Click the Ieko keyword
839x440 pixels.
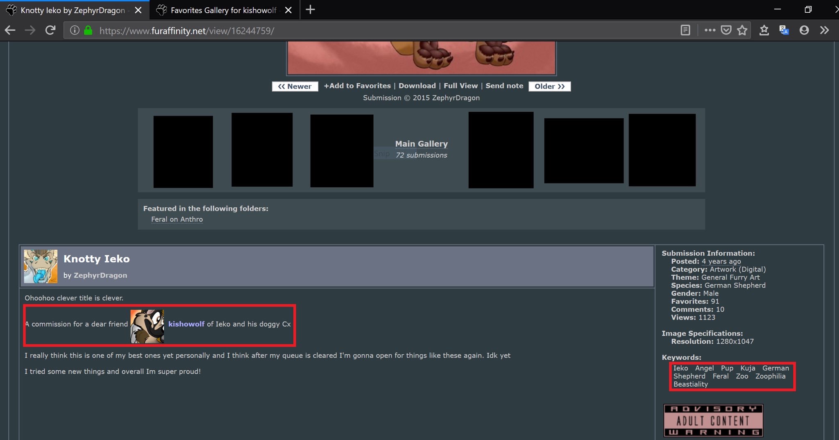click(x=680, y=368)
